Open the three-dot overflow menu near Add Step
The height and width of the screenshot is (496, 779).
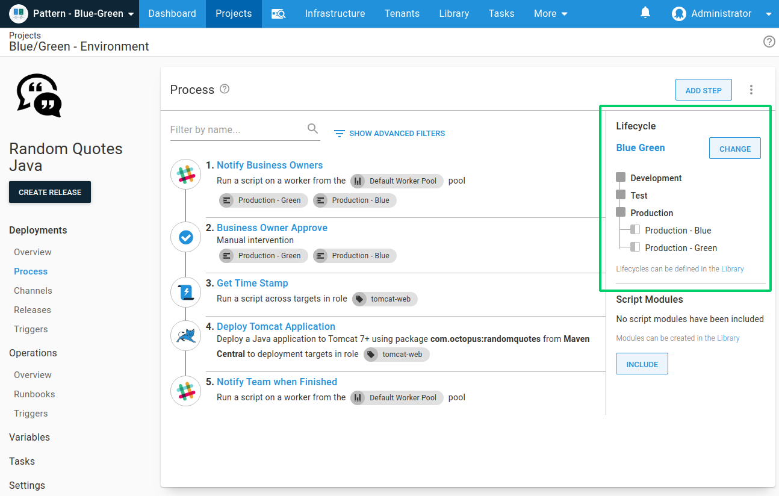[751, 90]
